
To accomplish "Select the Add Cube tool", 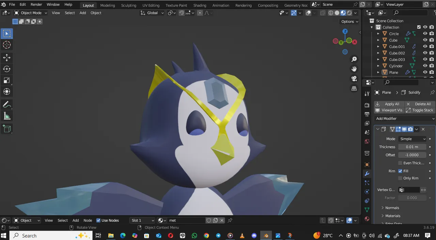I will click(7, 129).
